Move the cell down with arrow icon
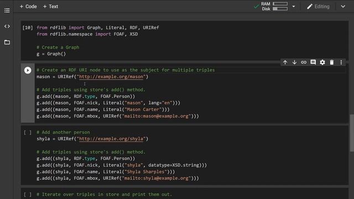Viewport: 354px width, 199px height. point(294,62)
